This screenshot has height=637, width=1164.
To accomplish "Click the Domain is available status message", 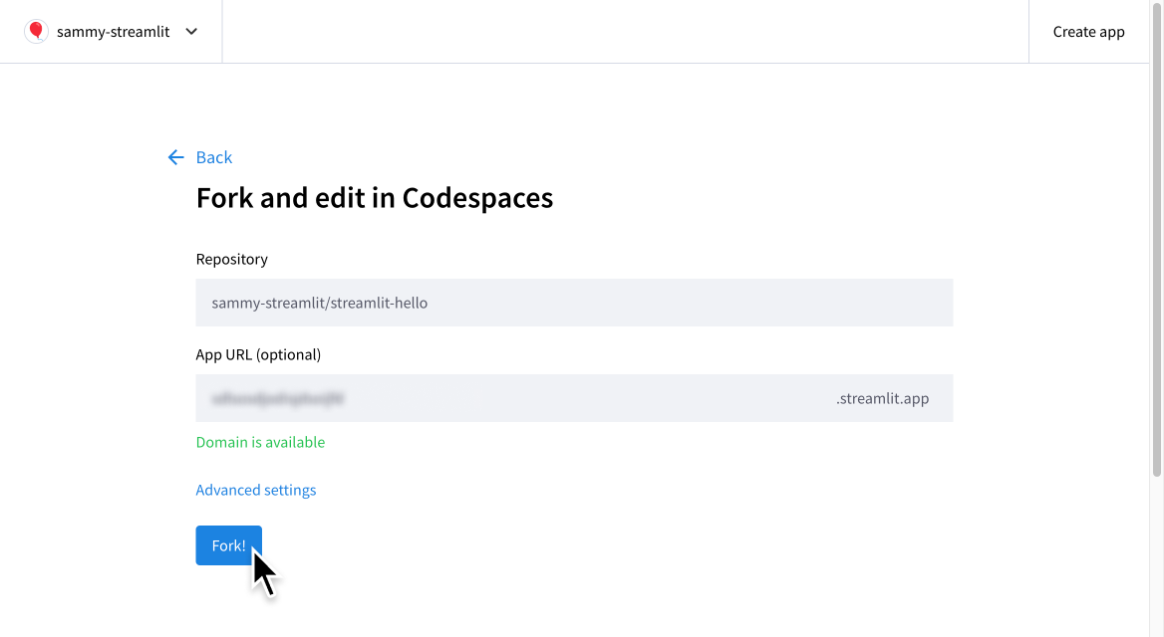I will coord(261,442).
